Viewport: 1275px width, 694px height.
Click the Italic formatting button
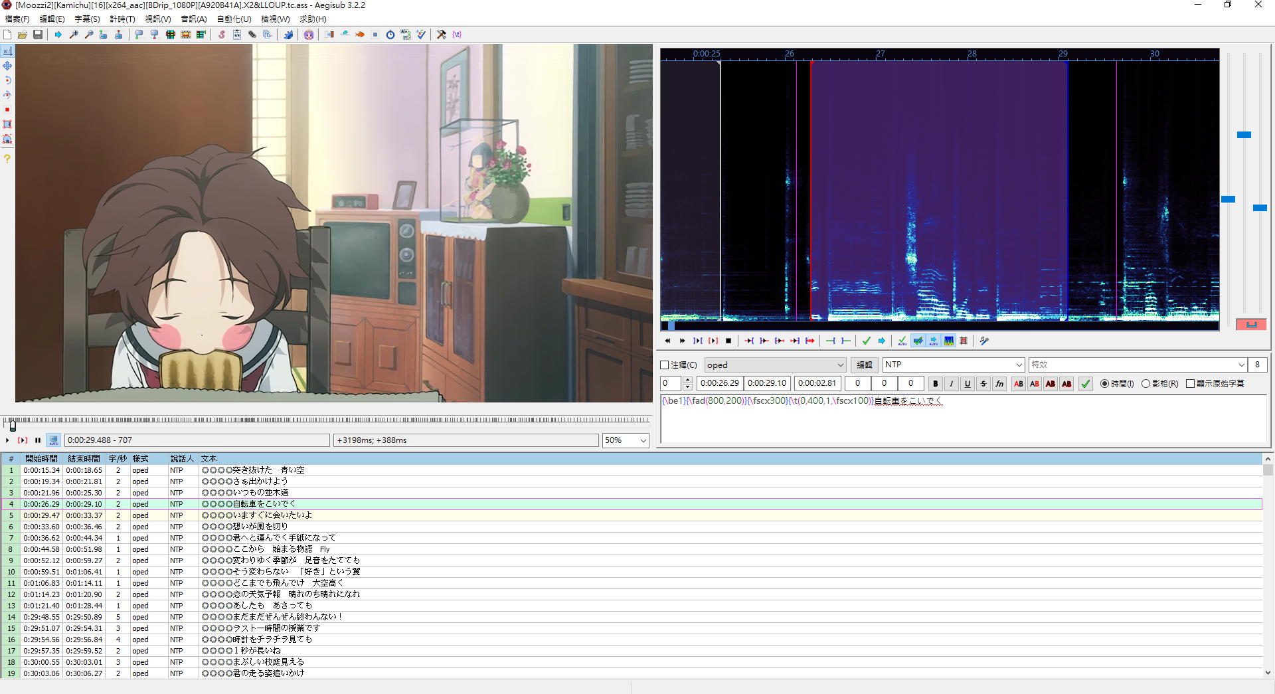point(952,384)
